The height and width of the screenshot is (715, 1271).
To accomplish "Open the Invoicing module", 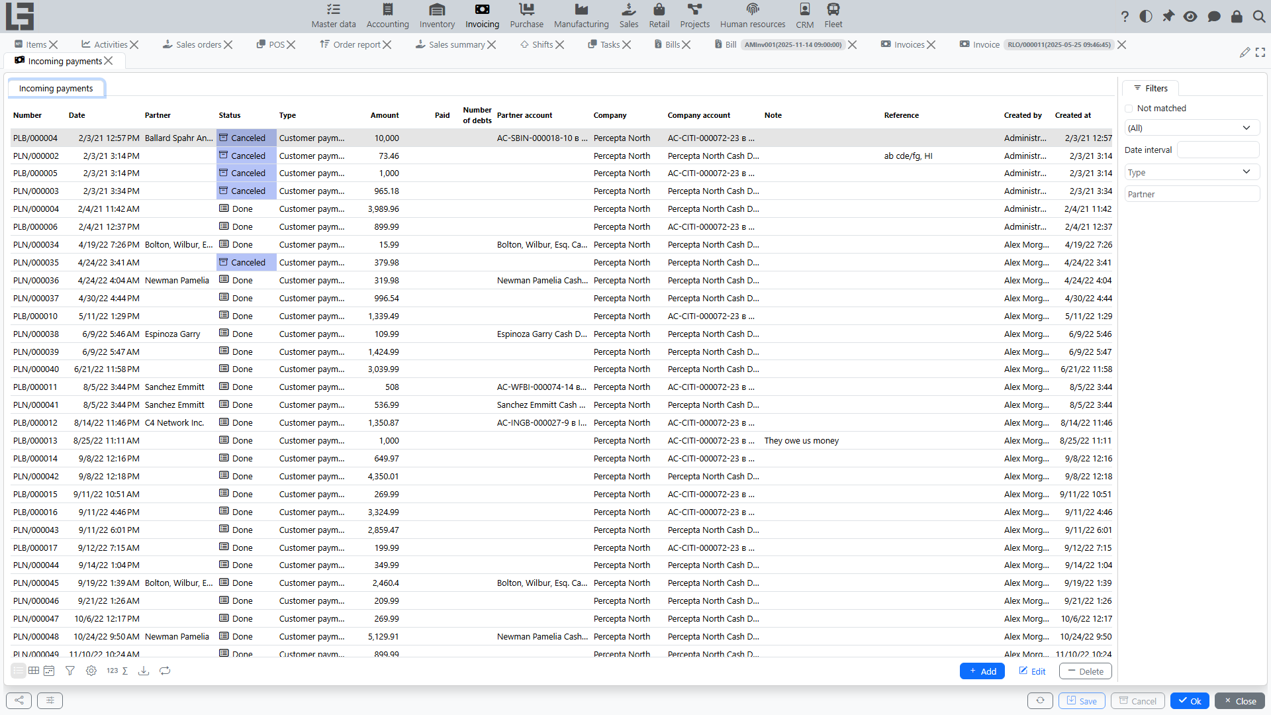I will (482, 16).
